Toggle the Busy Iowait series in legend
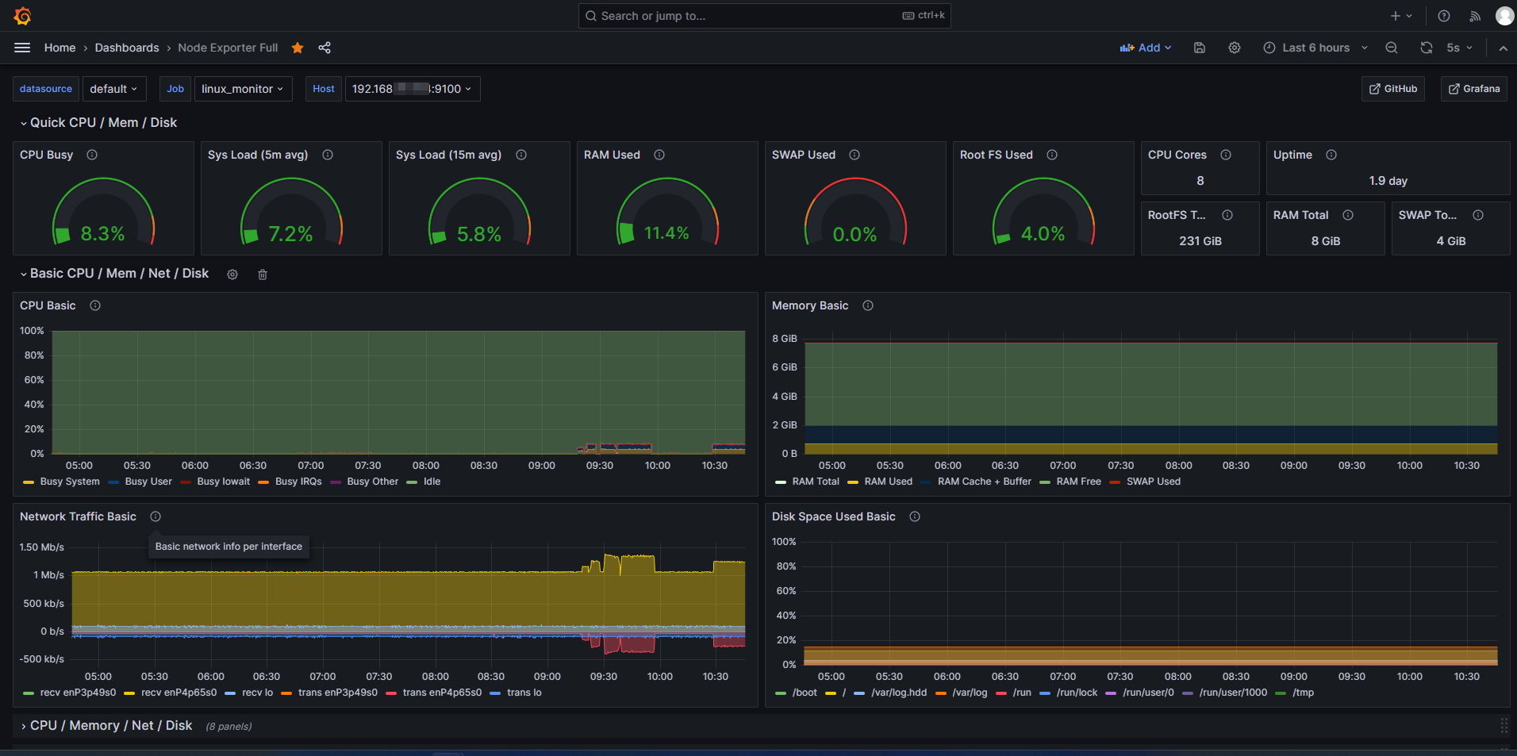 coord(223,482)
